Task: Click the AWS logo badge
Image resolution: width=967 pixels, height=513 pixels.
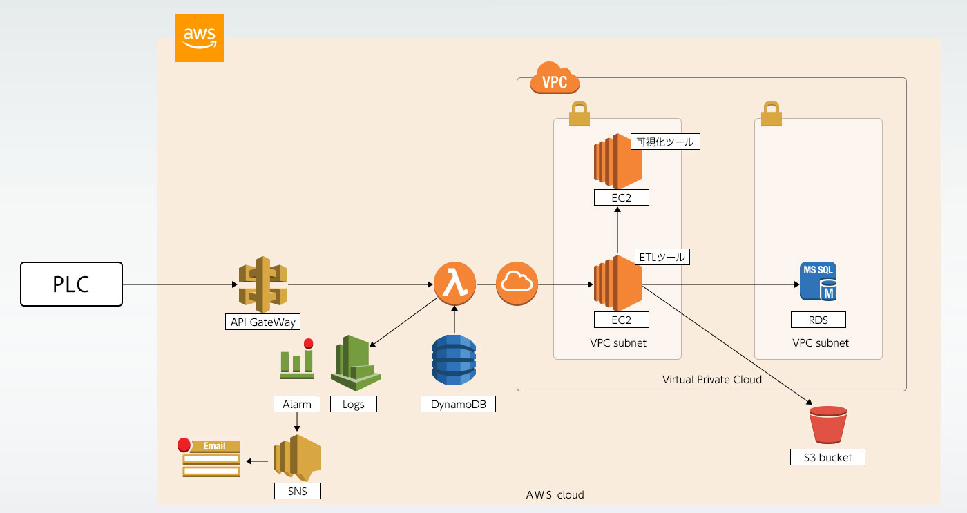Action: [200, 38]
